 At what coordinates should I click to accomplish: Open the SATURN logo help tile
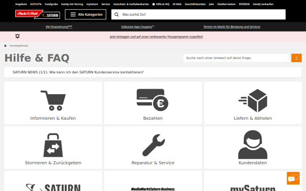53,181
